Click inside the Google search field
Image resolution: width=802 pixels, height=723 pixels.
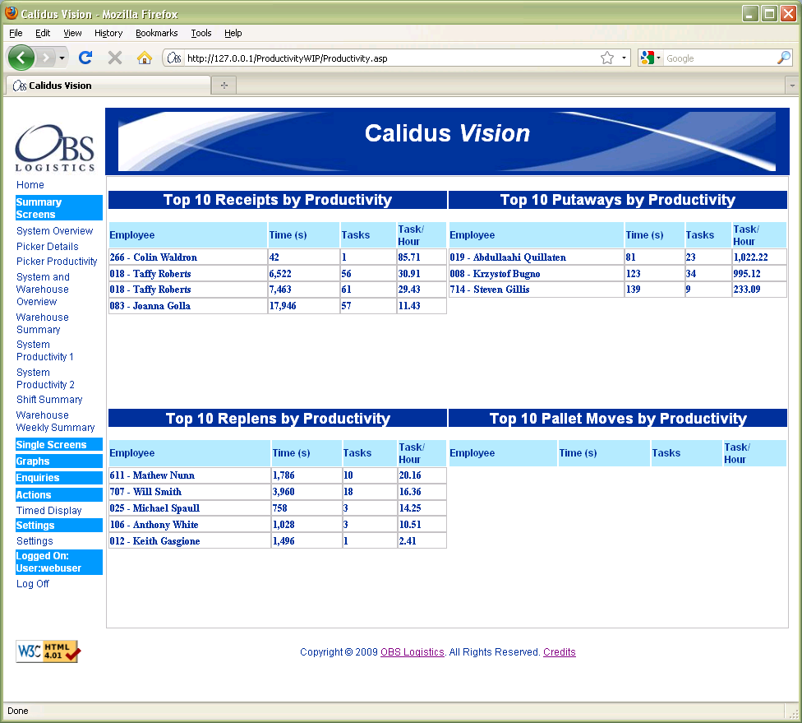pyautogui.click(x=719, y=58)
